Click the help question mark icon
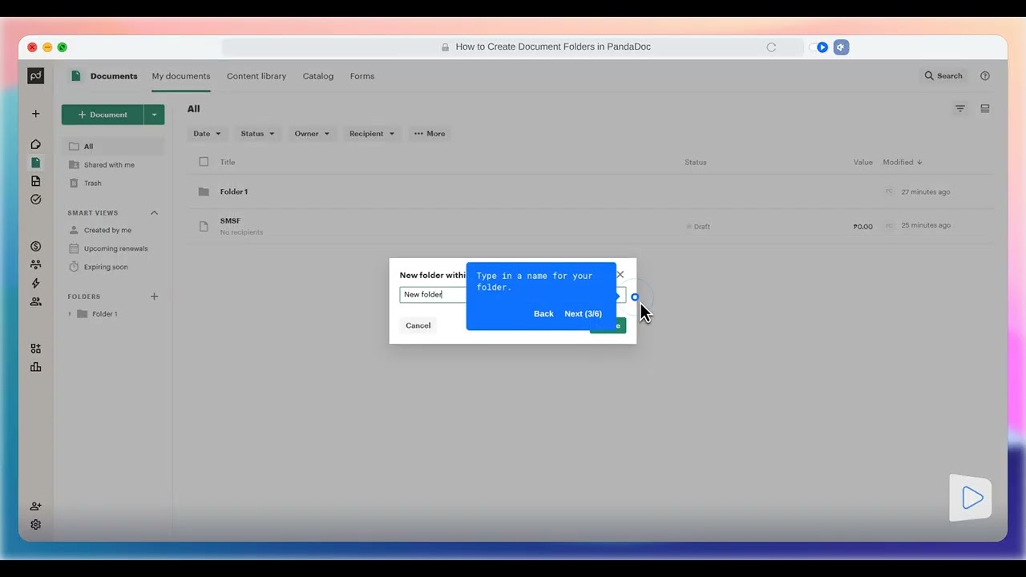The width and height of the screenshot is (1026, 577). click(x=985, y=76)
